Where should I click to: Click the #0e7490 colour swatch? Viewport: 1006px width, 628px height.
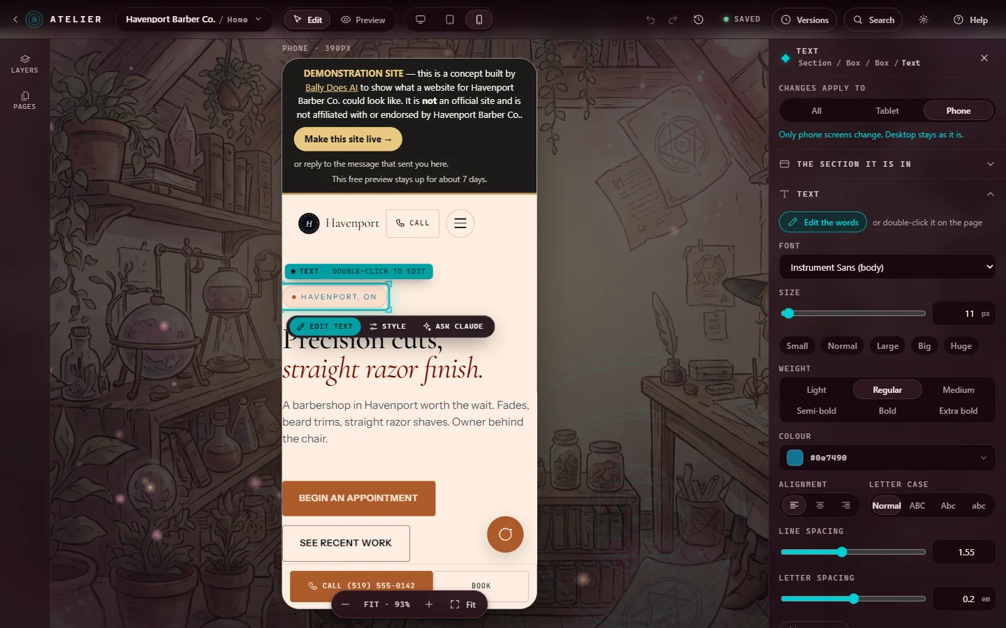pyautogui.click(x=795, y=458)
